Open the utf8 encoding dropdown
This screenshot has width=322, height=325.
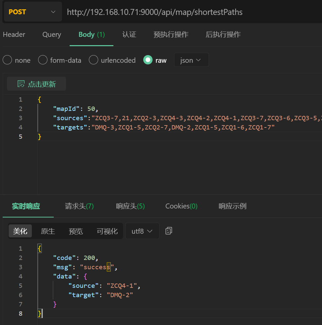point(142,231)
